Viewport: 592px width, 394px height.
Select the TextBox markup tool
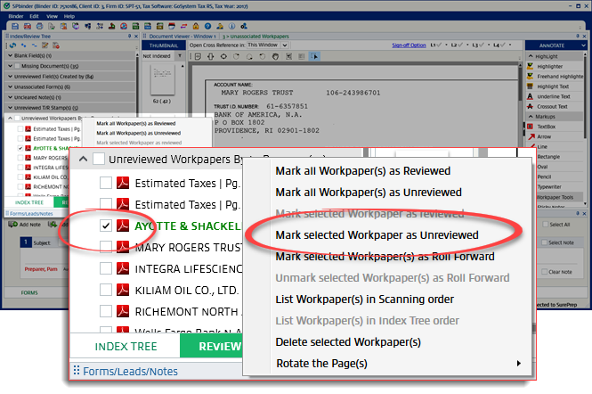point(555,127)
